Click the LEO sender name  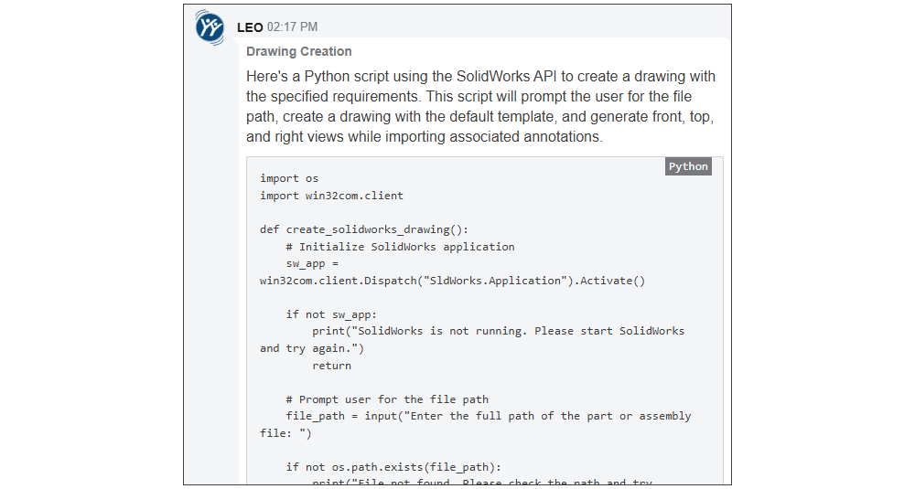[250, 27]
